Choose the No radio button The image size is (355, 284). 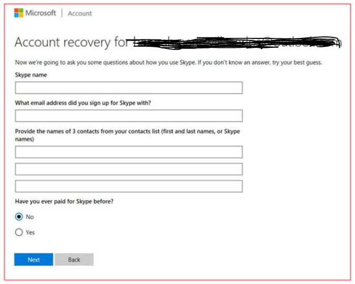point(19,217)
